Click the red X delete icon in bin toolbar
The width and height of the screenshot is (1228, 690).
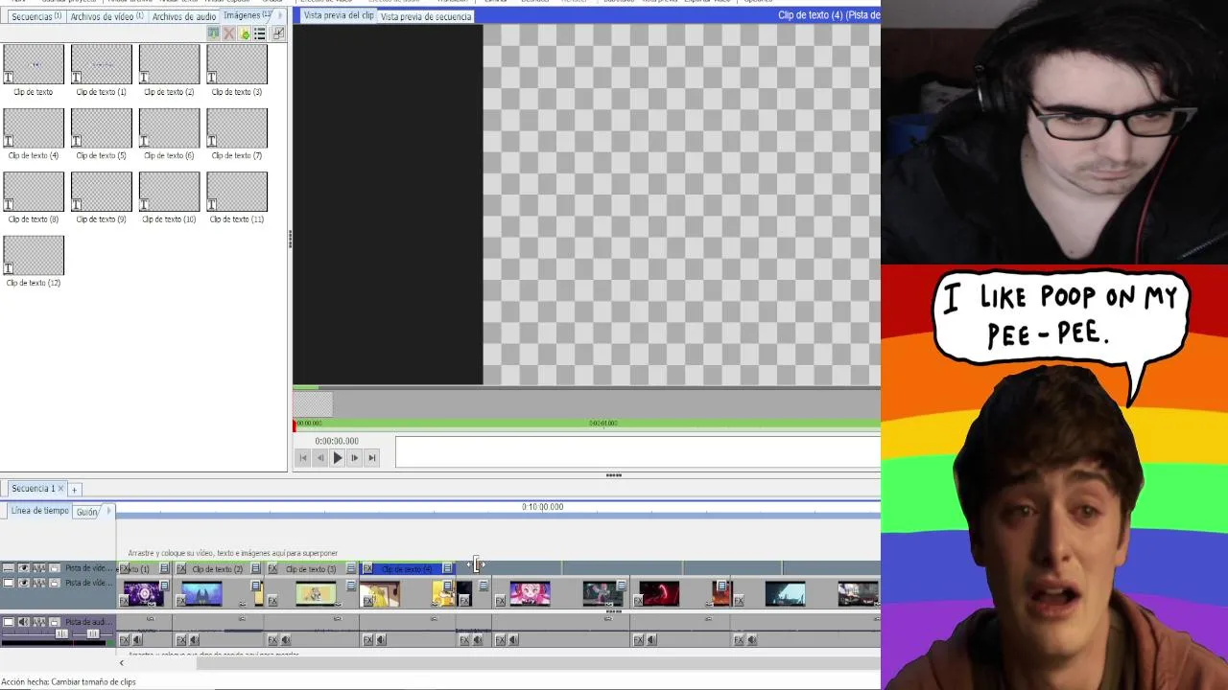228,34
